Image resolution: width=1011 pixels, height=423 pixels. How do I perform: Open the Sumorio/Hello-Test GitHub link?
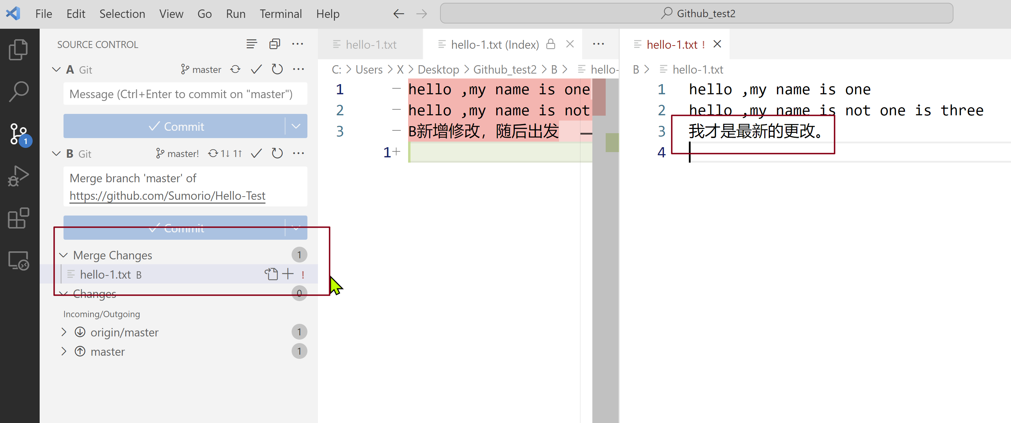[x=167, y=195]
